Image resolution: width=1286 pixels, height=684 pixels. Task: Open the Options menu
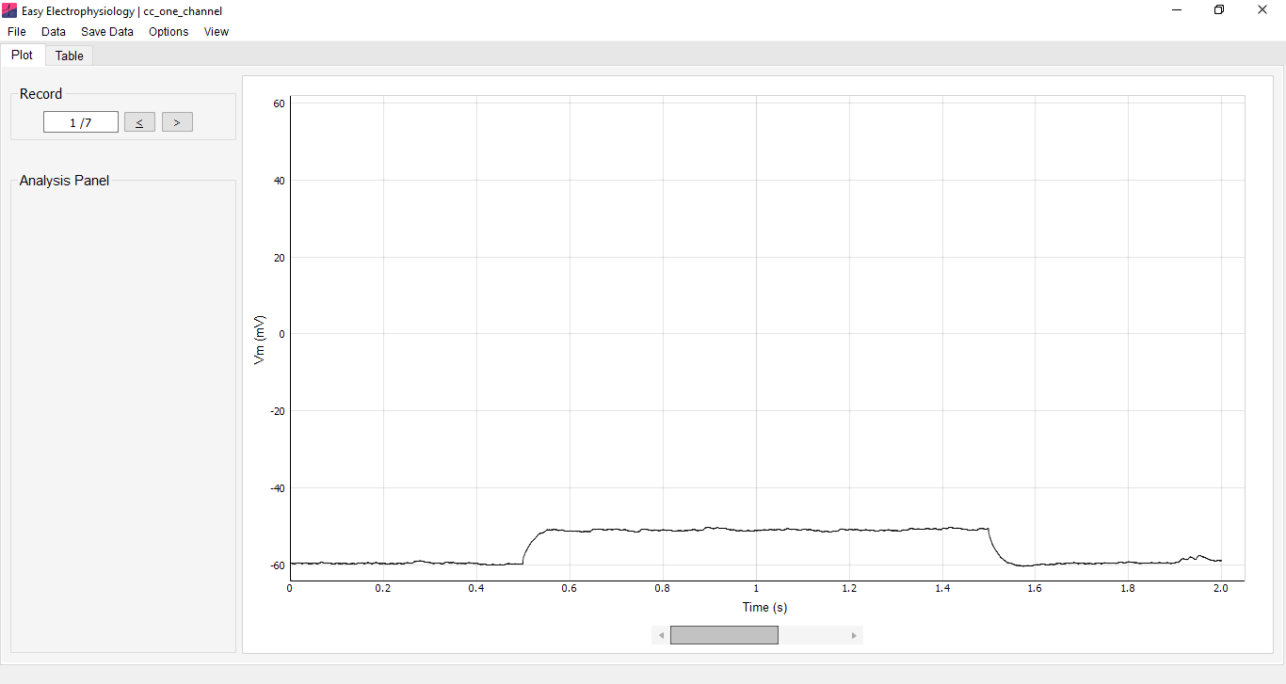169,31
